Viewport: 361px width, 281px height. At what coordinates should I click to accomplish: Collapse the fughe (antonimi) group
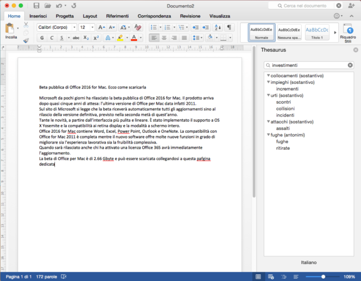coord(268,135)
